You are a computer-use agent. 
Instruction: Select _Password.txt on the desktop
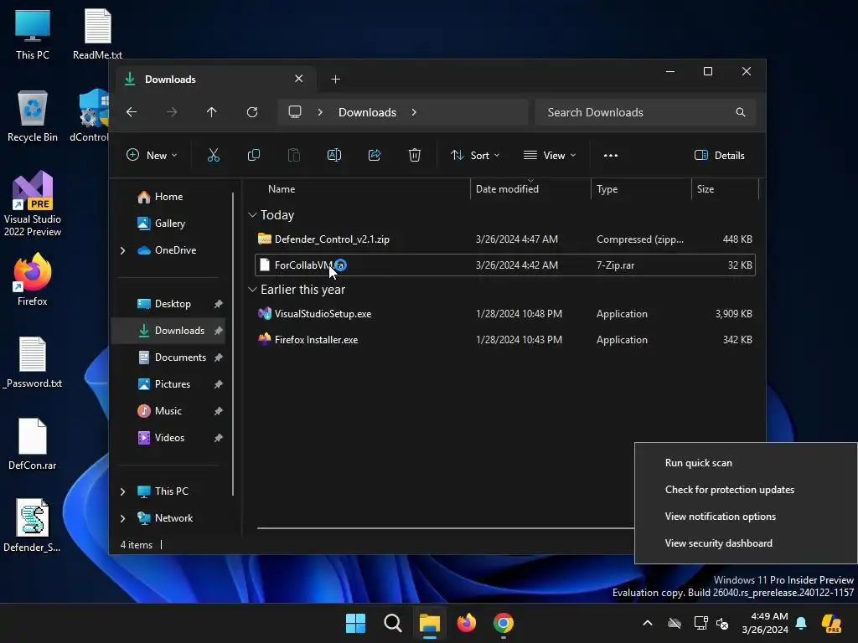click(x=33, y=362)
